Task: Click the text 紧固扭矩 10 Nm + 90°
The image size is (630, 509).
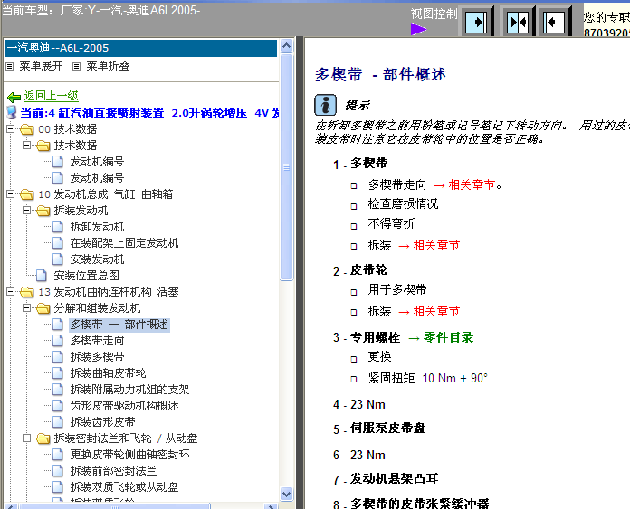Action: click(427, 378)
